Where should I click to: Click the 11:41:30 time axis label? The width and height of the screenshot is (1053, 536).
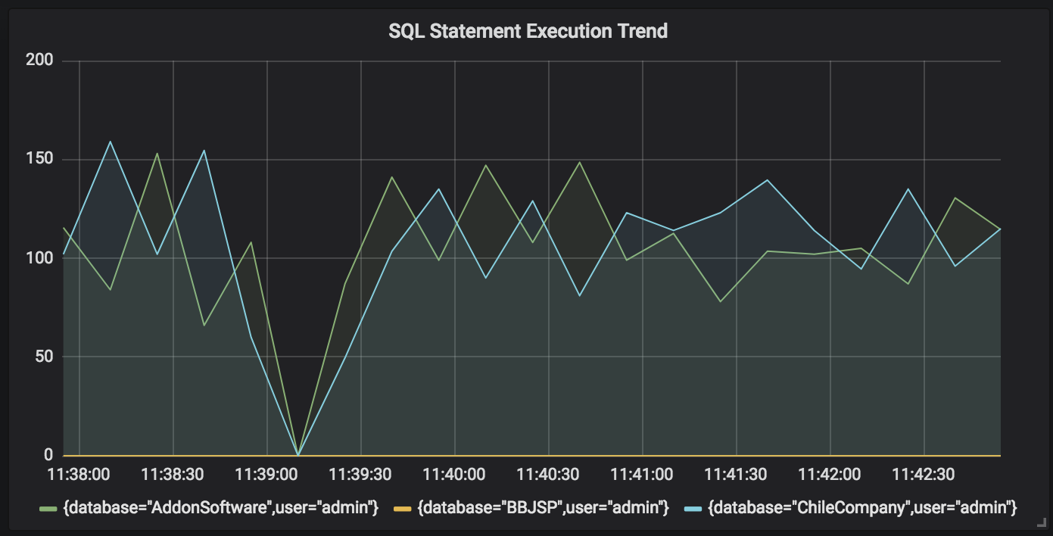[736, 475]
